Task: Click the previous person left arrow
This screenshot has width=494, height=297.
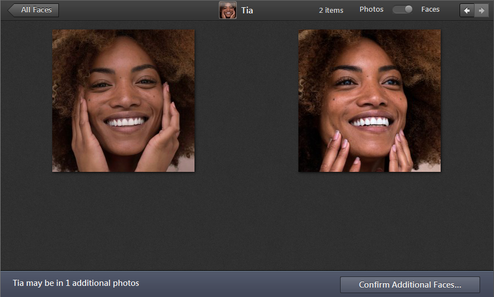Action: (467, 11)
